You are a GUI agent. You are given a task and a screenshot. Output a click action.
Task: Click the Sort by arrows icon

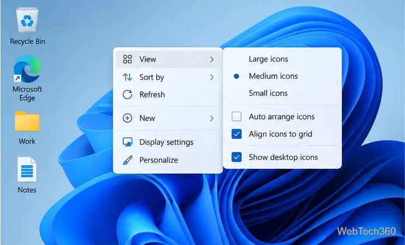click(x=127, y=77)
